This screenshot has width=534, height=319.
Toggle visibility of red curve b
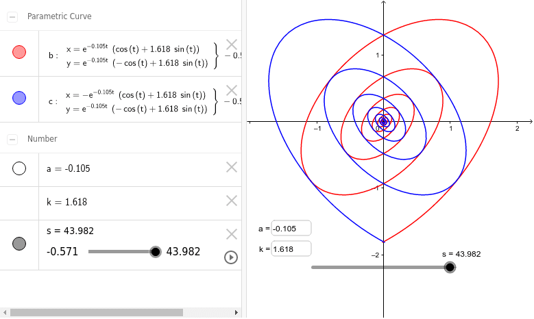point(19,52)
